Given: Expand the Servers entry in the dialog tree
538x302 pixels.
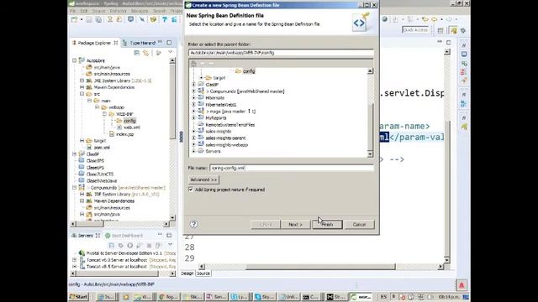Looking at the screenshot, I should (194, 151).
